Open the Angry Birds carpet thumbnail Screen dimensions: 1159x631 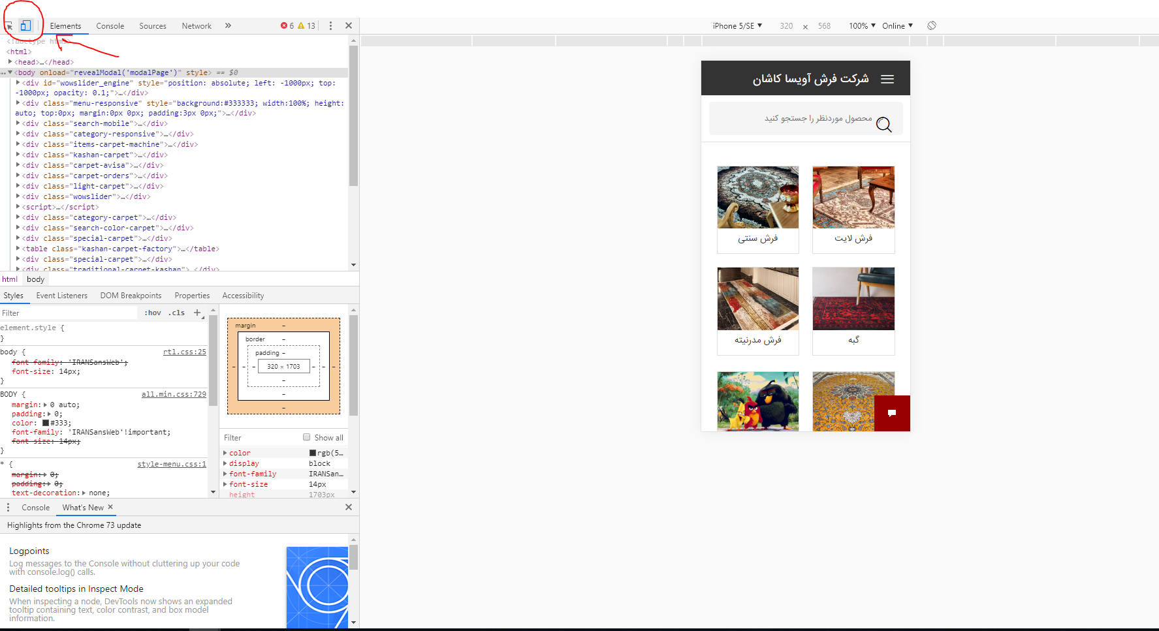(x=758, y=401)
